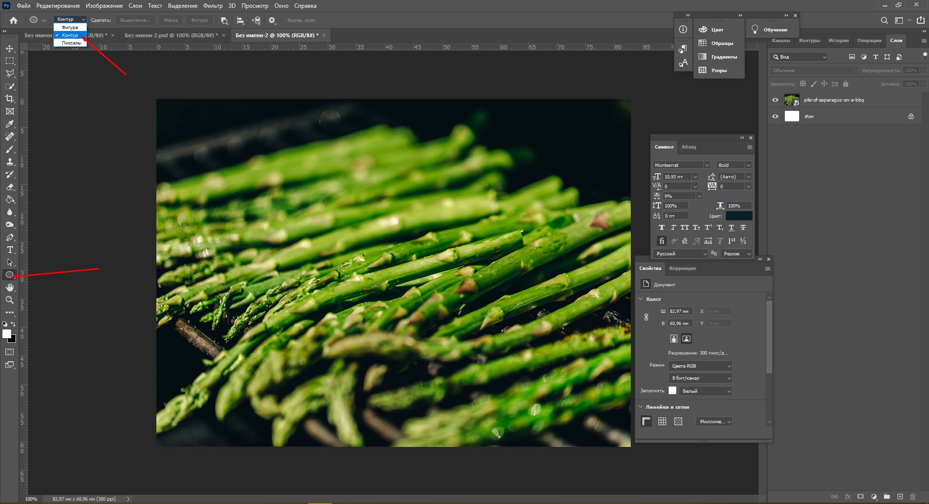Select the Eraser tool
This screenshot has width=929, height=504.
tap(10, 187)
